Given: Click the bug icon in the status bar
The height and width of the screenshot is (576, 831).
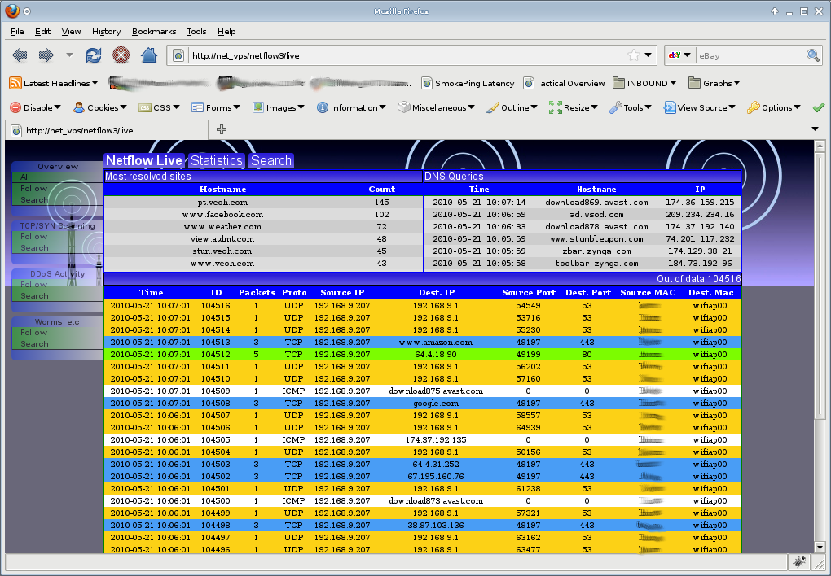Looking at the screenshot, I should [799, 561].
